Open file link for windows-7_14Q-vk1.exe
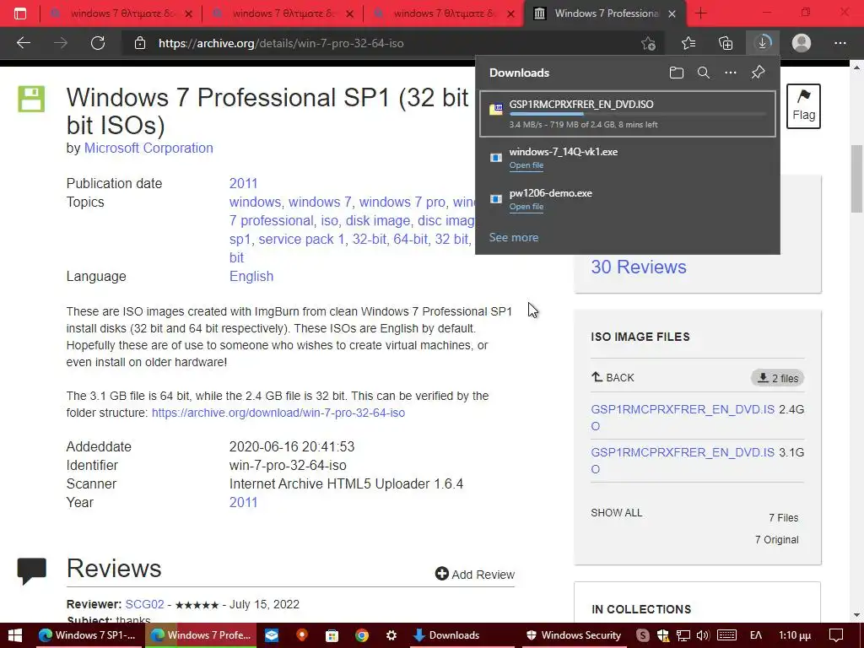Image resolution: width=864 pixels, height=648 pixels. (x=526, y=165)
